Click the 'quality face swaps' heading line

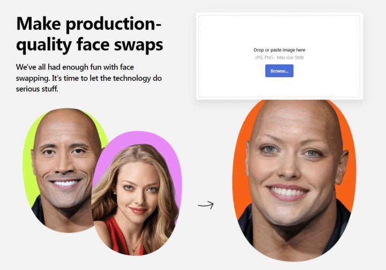(x=90, y=45)
